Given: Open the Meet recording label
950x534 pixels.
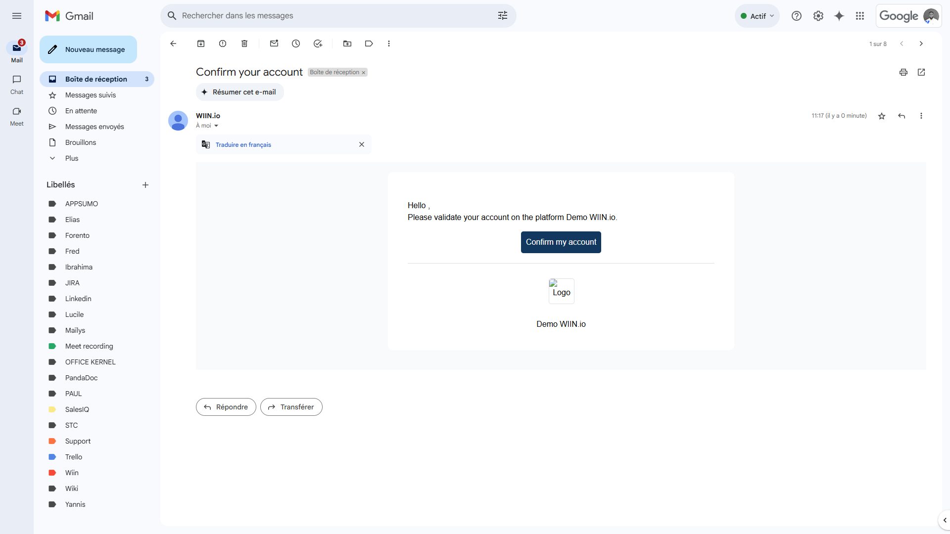Looking at the screenshot, I should [x=97, y=346].
